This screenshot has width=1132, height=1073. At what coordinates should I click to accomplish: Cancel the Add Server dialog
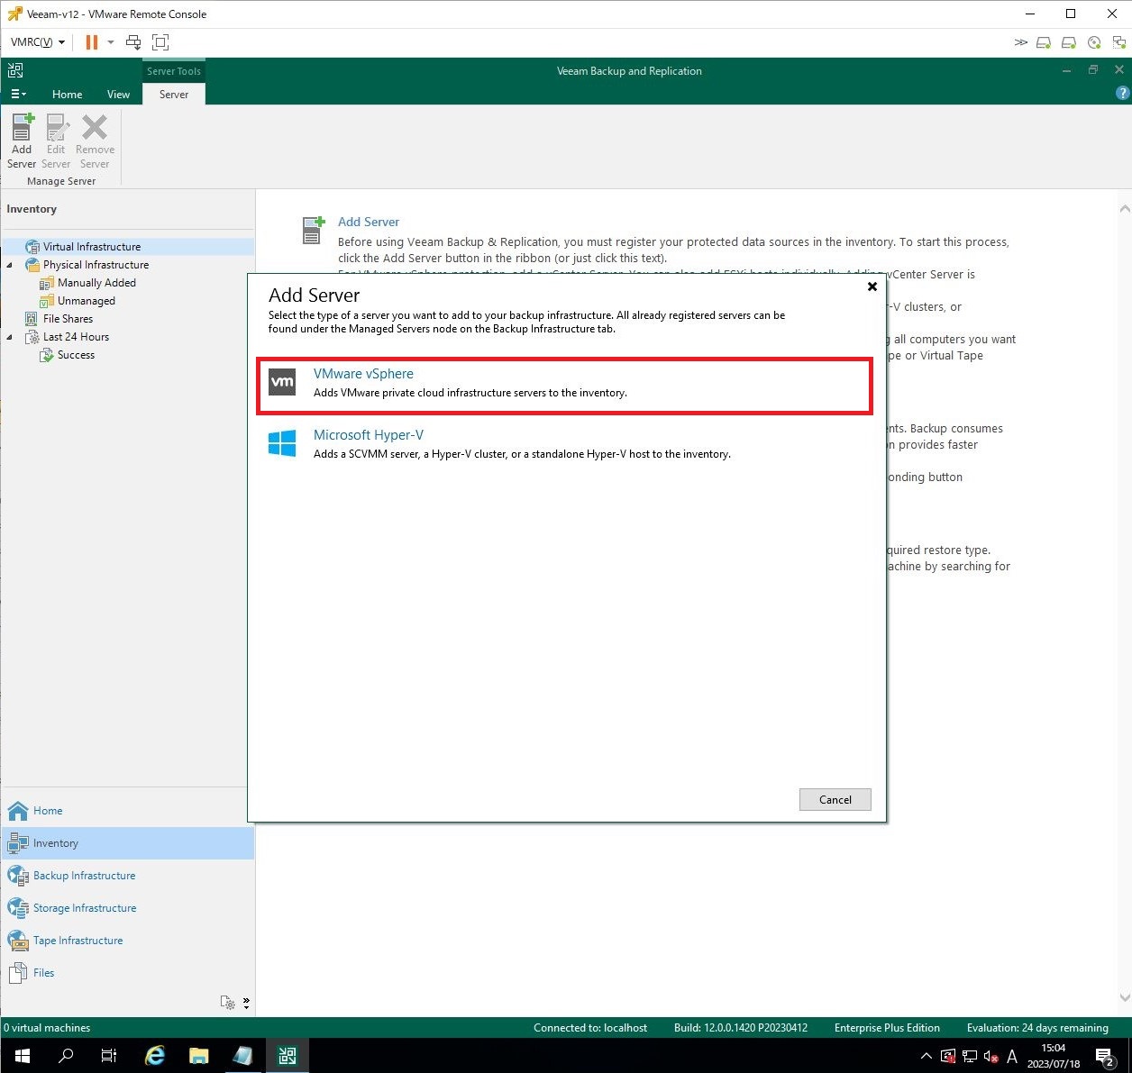click(835, 799)
